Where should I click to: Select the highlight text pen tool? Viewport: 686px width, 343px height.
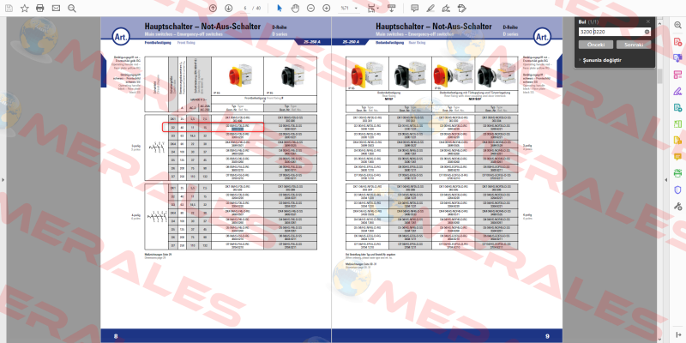(430, 8)
